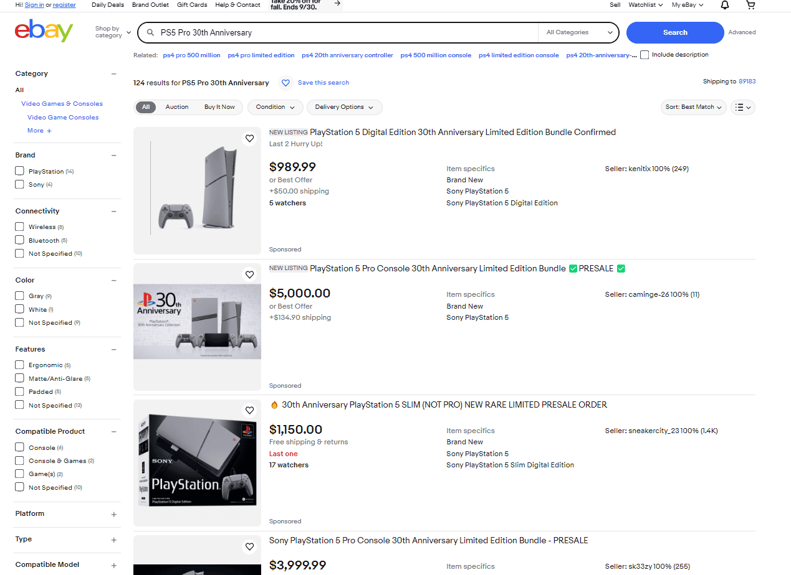Select the All listings tab
This screenshot has width=791, height=575.
[x=146, y=107]
